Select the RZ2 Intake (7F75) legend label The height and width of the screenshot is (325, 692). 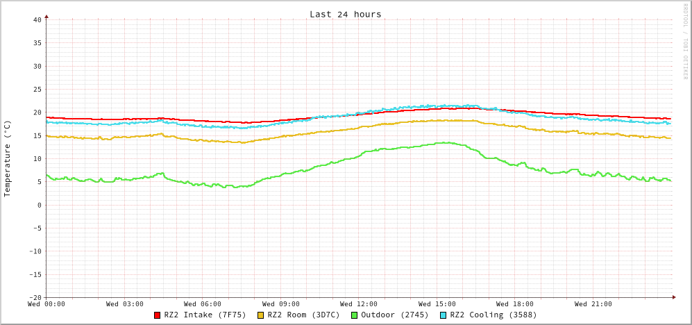click(205, 315)
